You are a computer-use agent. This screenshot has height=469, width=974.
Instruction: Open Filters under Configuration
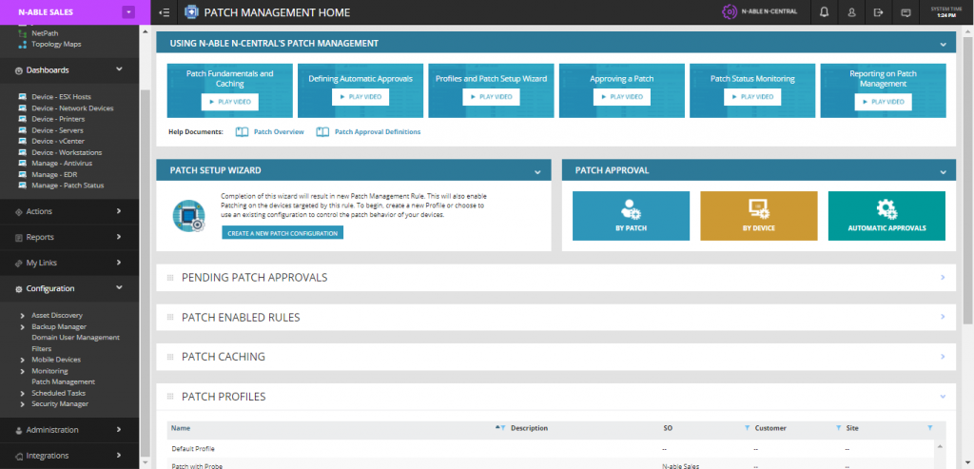pyautogui.click(x=42, y=348)
